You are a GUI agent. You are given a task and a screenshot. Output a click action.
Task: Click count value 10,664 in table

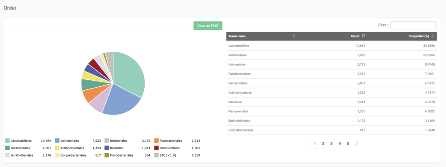(x=360, y=46)
